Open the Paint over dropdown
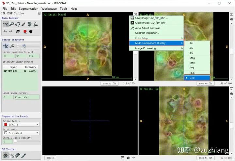This screenshot has width=235, height=161. click(21, 133)
